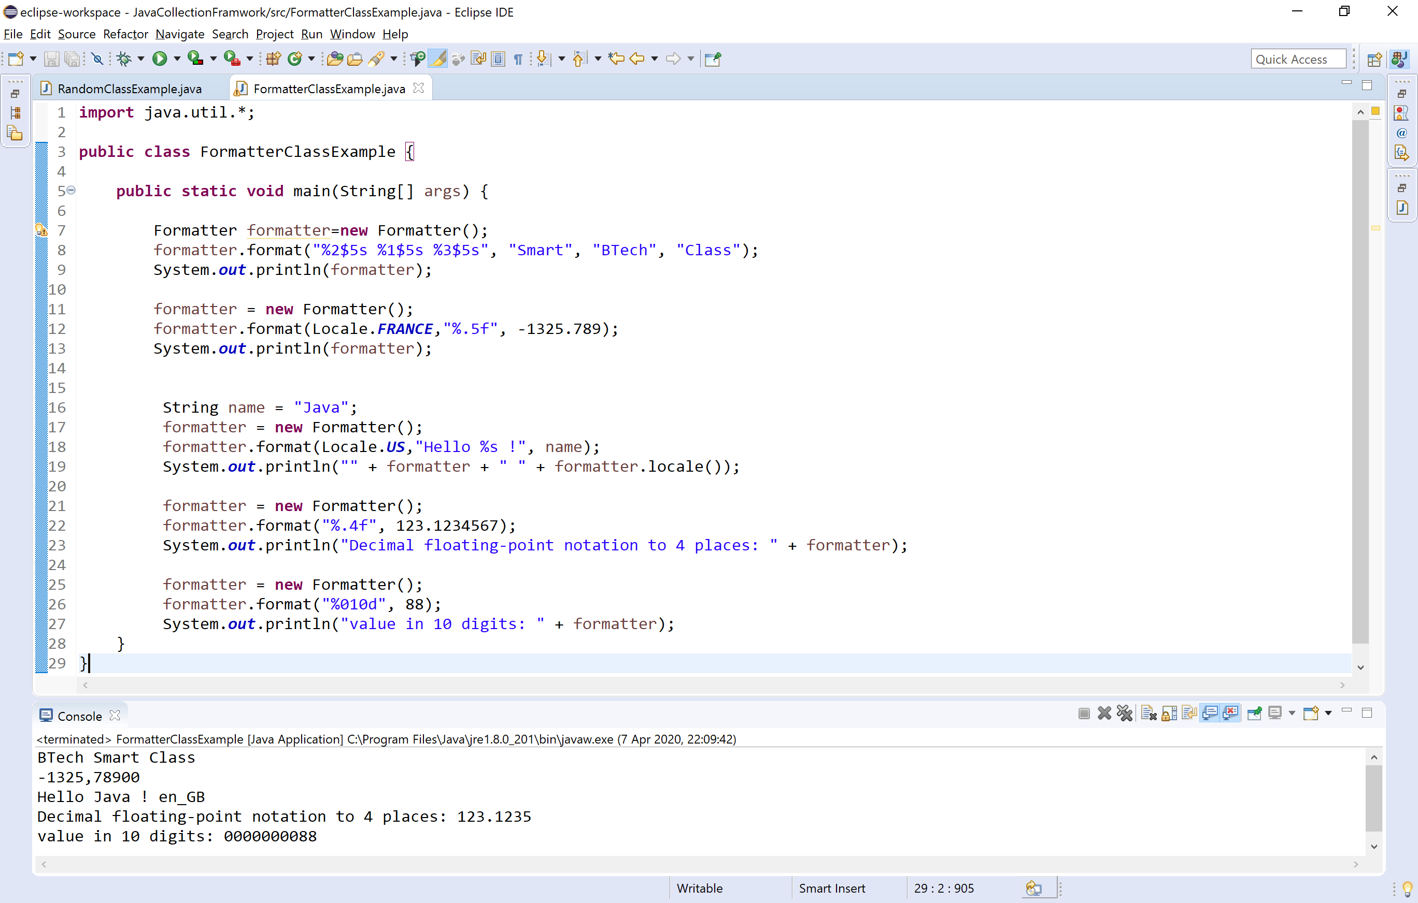The width and height of the screenshot is (1418, 903).
Task: Toggle Scroll Lock in Console toolbar
Action: click(x=1170, y=713)
